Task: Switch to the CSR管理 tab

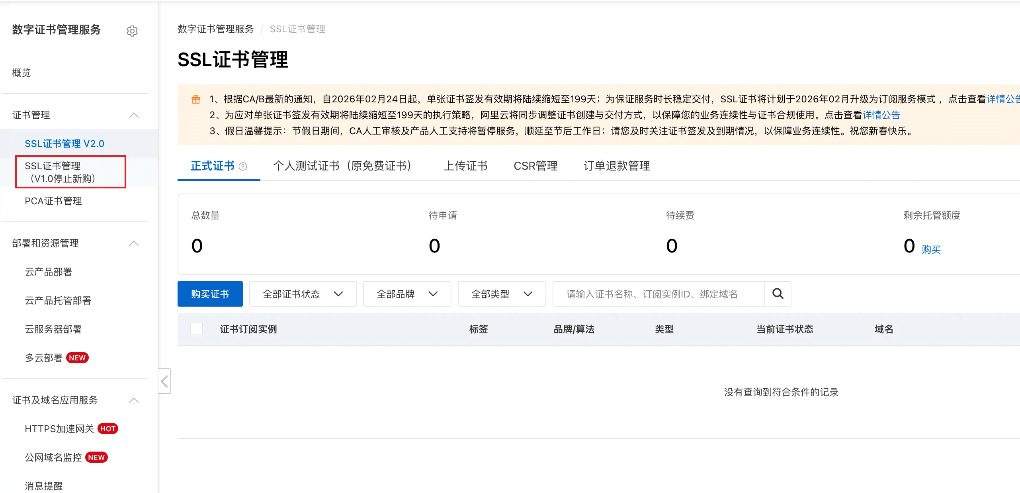Action: click(x=535, y=166)
